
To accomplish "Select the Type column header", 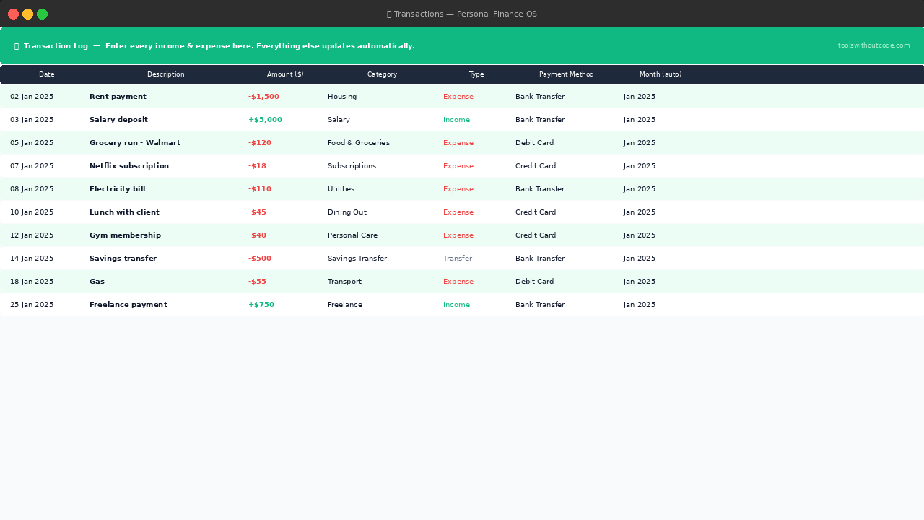I will click(476, 74).
